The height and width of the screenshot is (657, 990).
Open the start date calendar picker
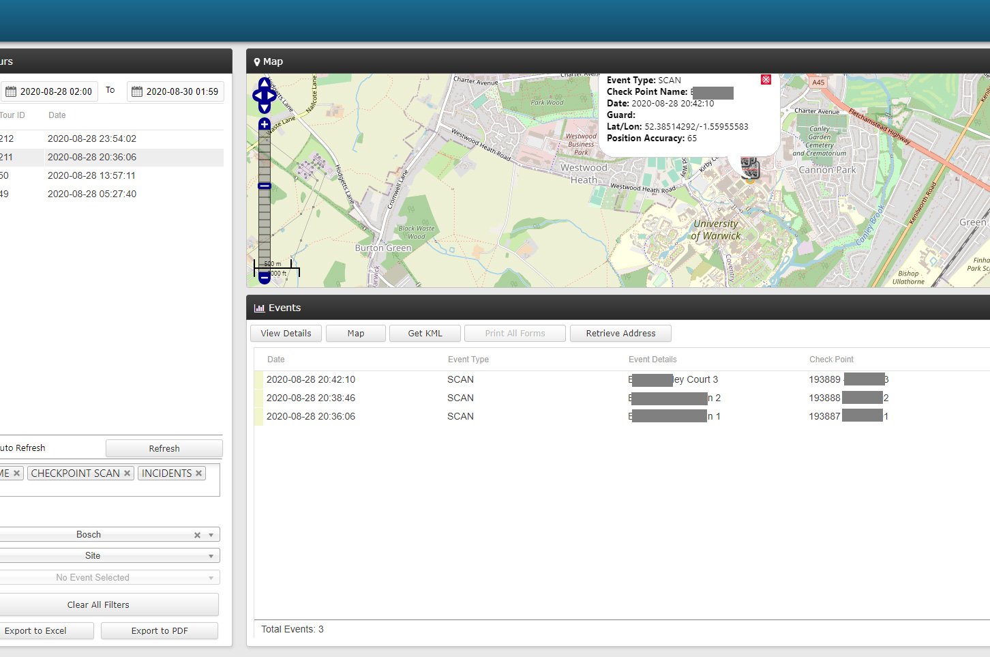click(x=12, y=91)
